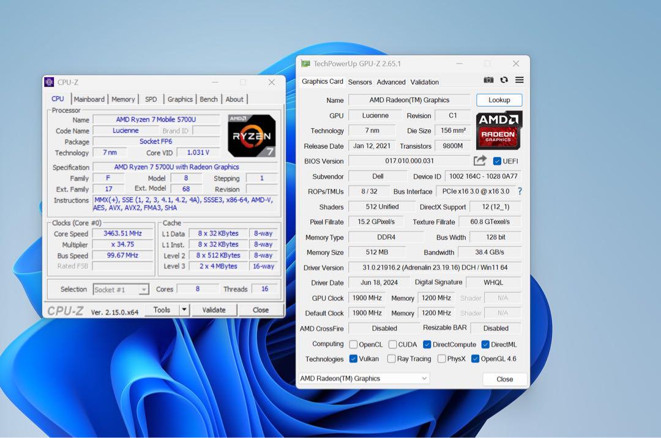The height and width of the screenshot is (438, 661).
Task: Open the AMD Radeon(TM) Graphics GPU selector
Action: point(364,379)
